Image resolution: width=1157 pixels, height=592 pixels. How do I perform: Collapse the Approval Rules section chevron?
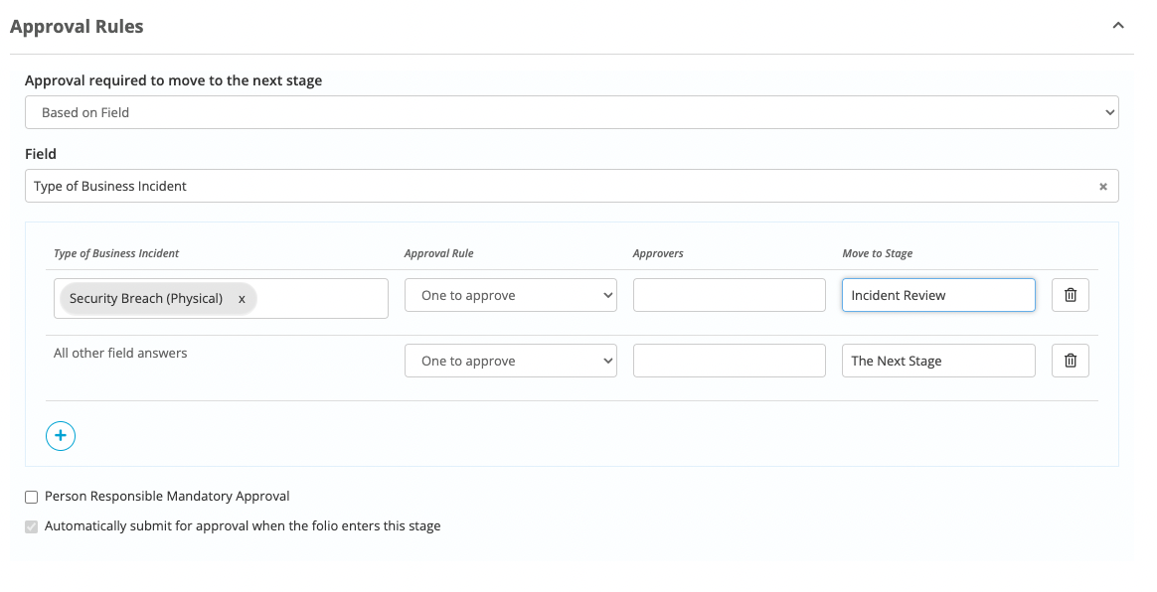pyautogui.click(x=1118, y=26)
